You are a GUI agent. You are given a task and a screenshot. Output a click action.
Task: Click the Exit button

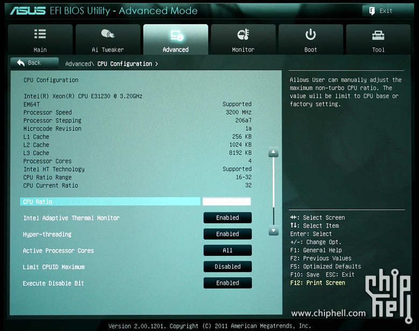coord(387,11)
